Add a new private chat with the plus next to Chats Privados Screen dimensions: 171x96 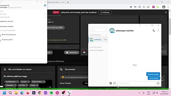[106, 35]
